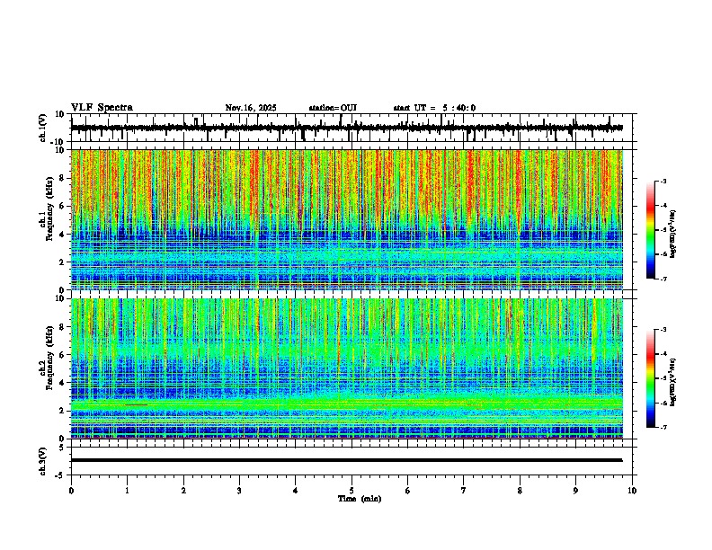This screenshot has height=550, width=712.
Task: Click the "5" tick on ch.3 voltage axis
Action: tap(63, 448)
